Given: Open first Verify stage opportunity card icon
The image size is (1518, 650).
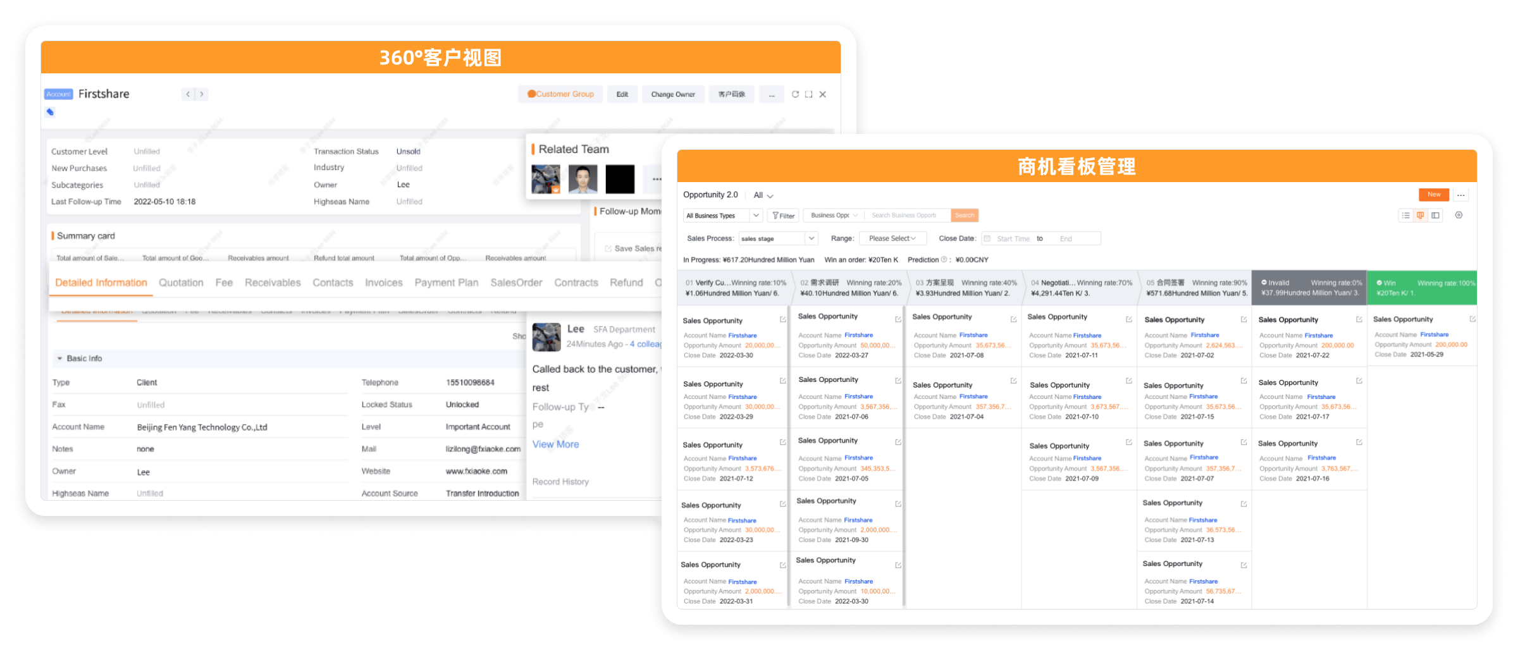Looking at the screenshot, I should tap(782, 320).
